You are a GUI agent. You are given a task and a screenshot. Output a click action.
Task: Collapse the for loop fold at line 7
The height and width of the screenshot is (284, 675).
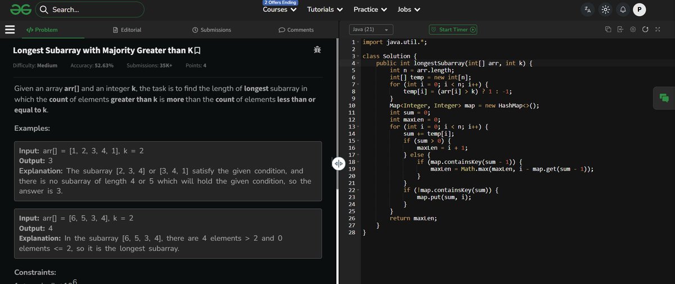(x=358, y=85)
